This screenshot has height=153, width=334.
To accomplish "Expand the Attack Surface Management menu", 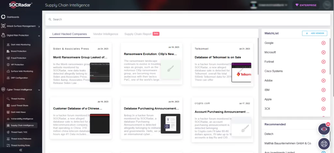I will point(39,26).
